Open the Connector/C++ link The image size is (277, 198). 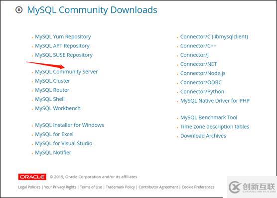(198, 46)
